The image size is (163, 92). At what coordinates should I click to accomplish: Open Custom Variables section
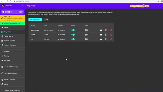point(12,45)
